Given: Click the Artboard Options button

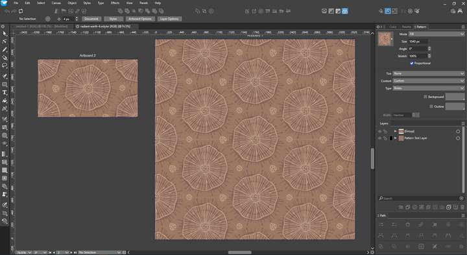Looking at the screenshot, I should coord(140,19).
